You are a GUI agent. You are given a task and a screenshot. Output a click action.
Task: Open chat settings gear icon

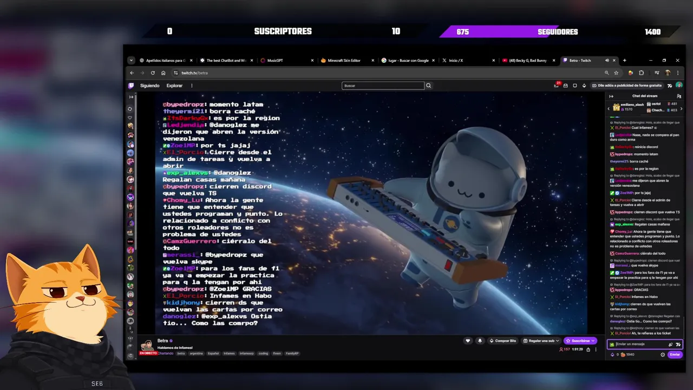[663, 355]
